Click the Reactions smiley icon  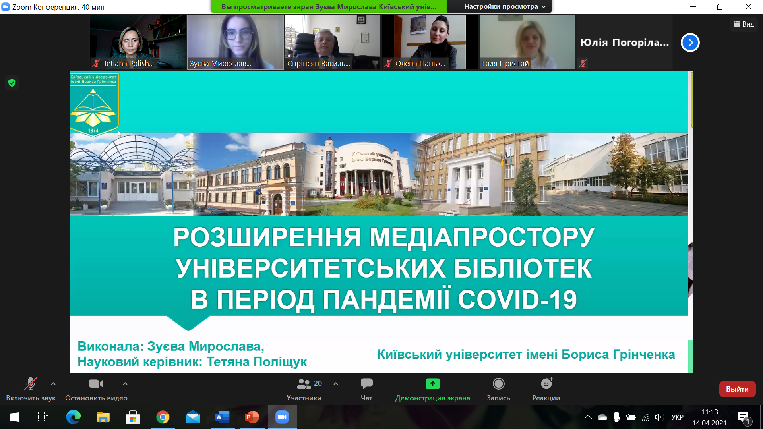point(546,384)
